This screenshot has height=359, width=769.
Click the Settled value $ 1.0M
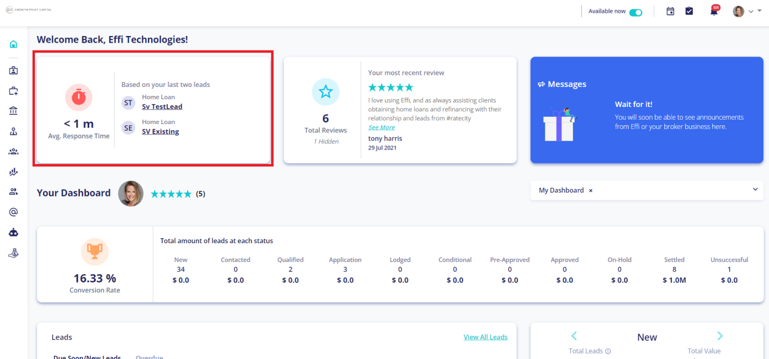[x=674, y=280]
